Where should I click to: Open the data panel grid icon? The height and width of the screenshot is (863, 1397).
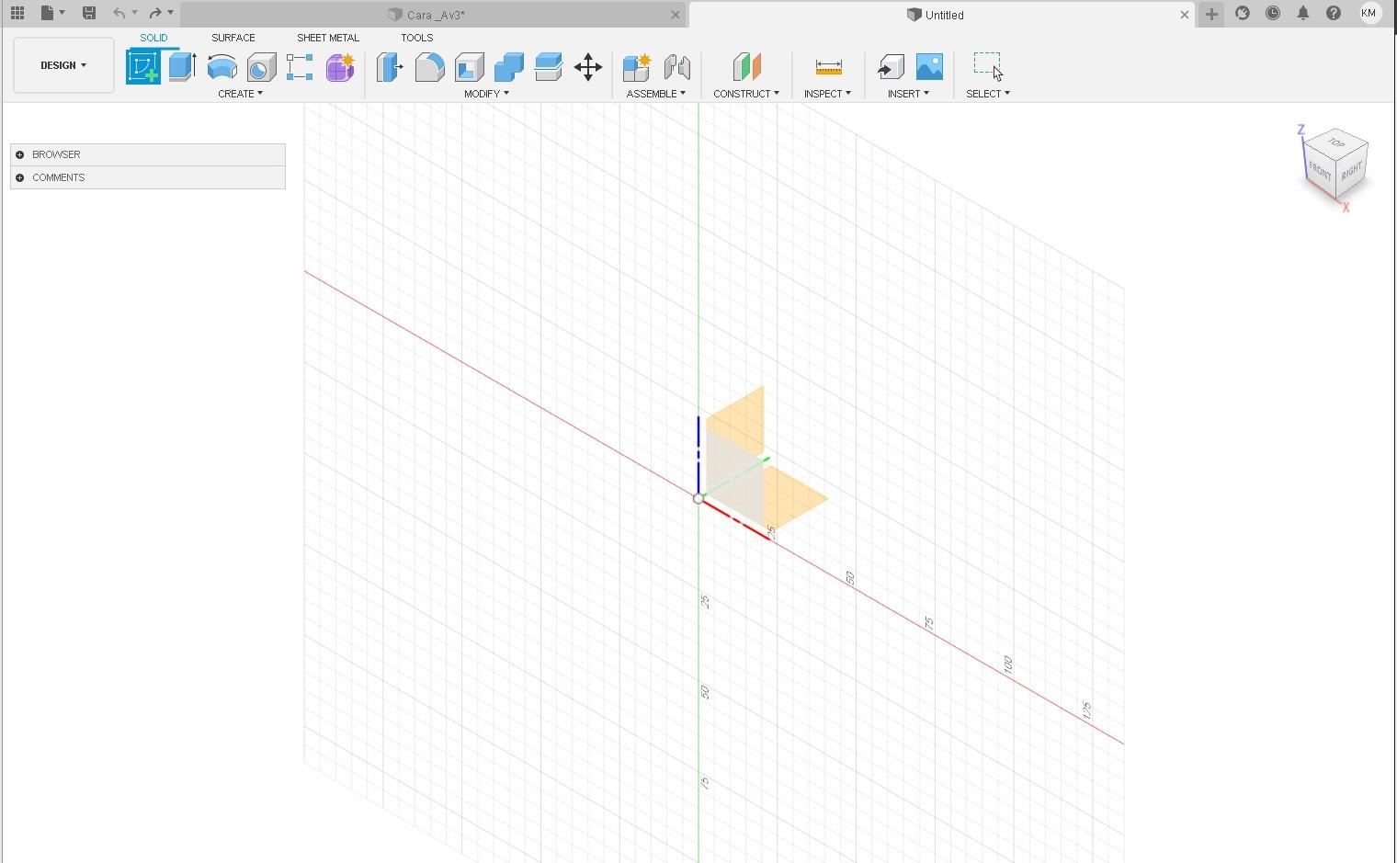[x=17, y=13]
